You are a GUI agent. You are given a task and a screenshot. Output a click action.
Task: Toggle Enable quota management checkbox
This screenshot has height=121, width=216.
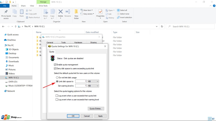tap(55, 65)
